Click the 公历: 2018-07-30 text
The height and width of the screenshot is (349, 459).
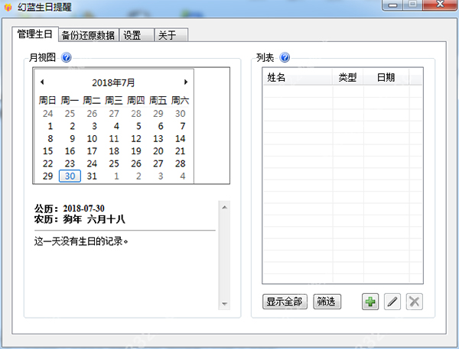(70, 208)
